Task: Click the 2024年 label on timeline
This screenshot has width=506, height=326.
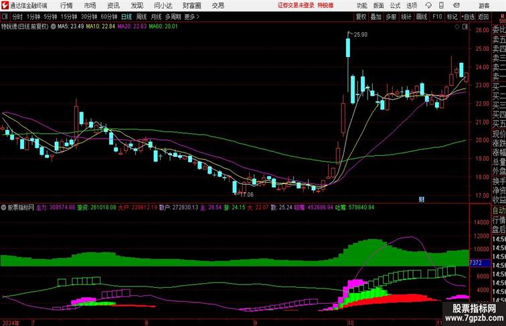Action: (x=11, y=323)
